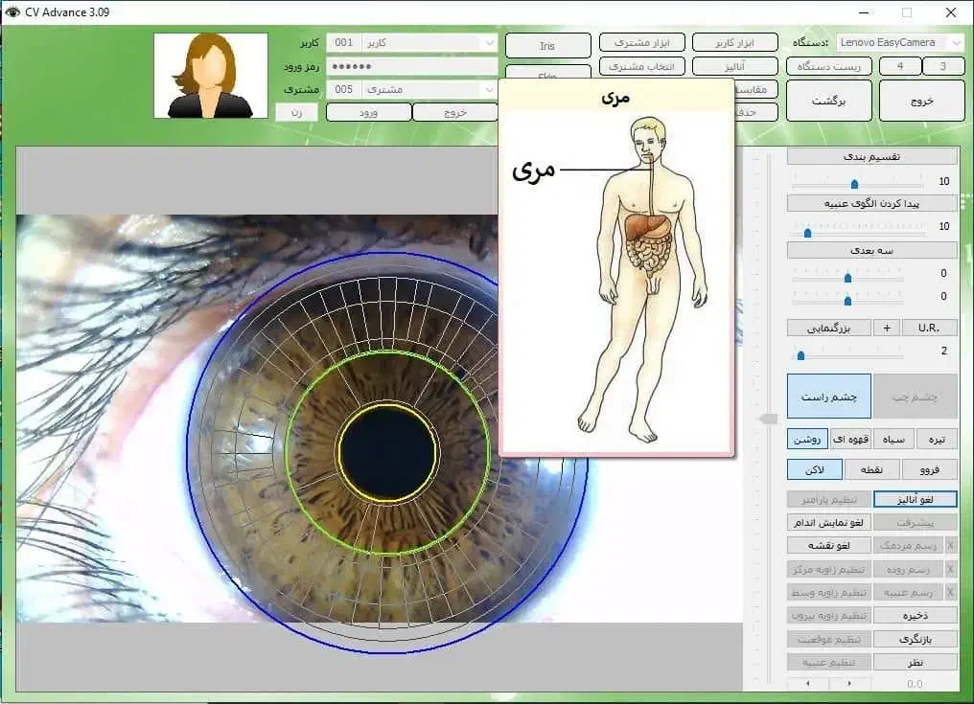Screen dimensions: 974x704
Task: Click the ذخیره (save) button
Action: click(x=915, y=615)
